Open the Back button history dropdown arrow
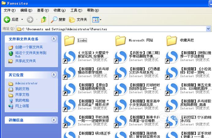 (x=22, y=20)
